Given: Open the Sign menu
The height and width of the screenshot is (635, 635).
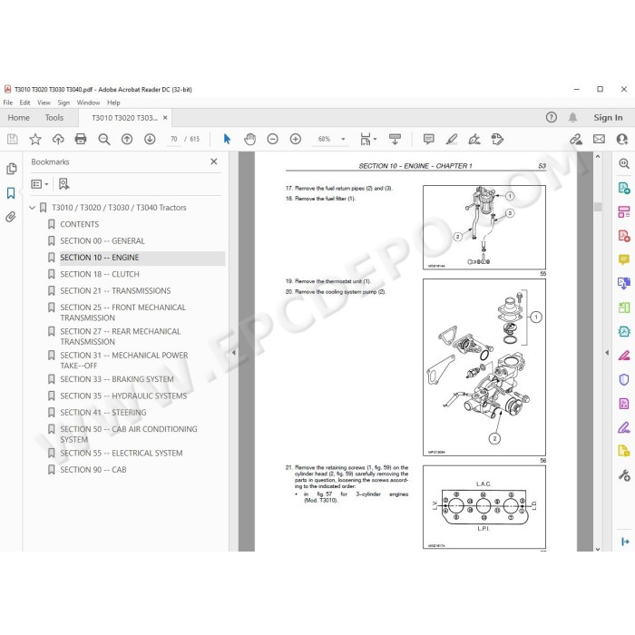Looking at the screenshot, I should pyautogui.click(x=63, y=103).
